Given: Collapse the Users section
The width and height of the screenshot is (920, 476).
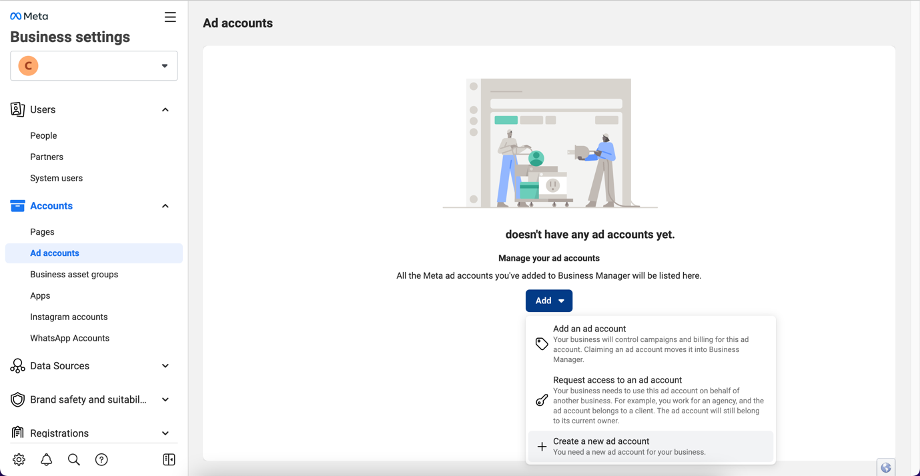Looking at the screenshot, I should tap(165, 109).
